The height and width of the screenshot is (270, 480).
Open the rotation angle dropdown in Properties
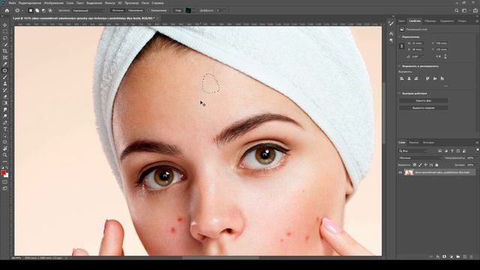click(422, 57)
